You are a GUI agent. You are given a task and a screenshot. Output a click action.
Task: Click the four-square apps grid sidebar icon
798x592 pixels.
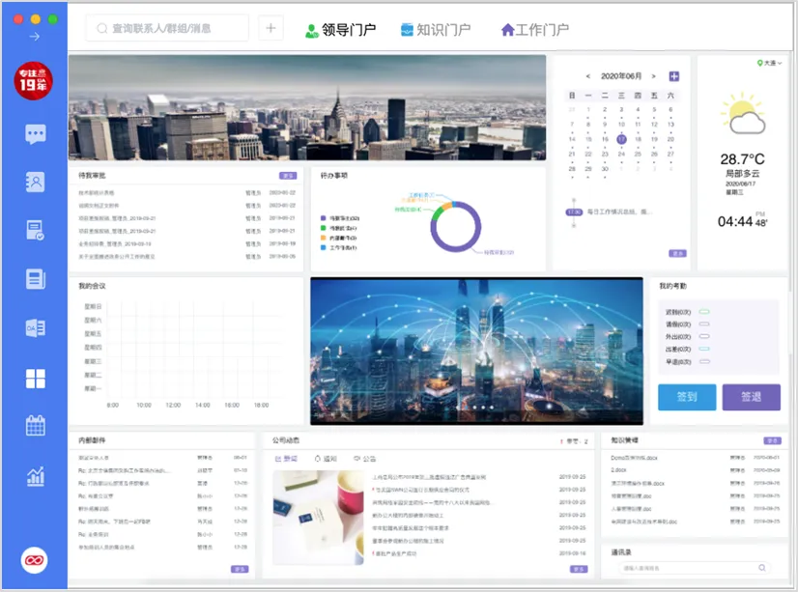click(35, 378)
